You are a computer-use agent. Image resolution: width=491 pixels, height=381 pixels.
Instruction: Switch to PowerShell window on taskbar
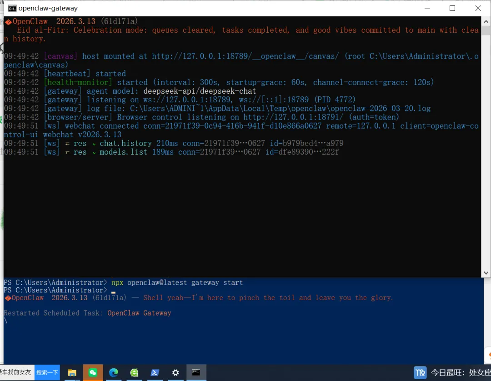click(x=155, y=372)
